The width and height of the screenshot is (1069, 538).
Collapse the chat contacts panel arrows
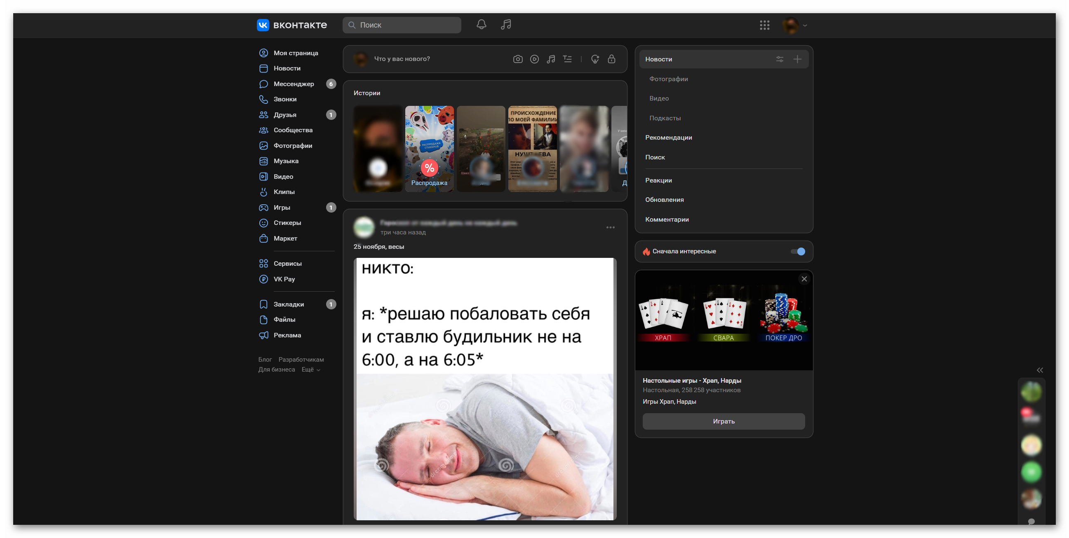click(1040, 370)
